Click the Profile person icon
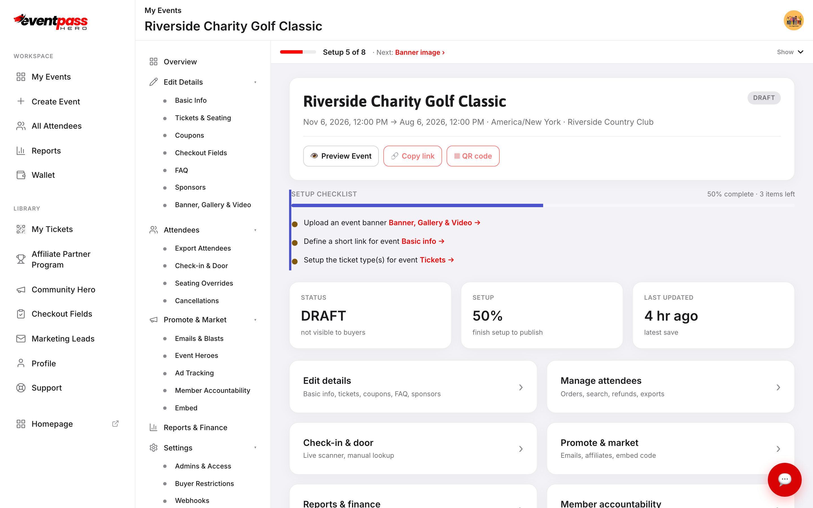Image resolution: width=813 pixels, height=508 pixels. pyautogui.click(x=21, y=363)
